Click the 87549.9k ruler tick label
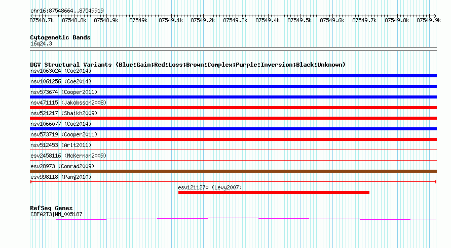This screenshot has height=248, width=451. tap(429, 20)
